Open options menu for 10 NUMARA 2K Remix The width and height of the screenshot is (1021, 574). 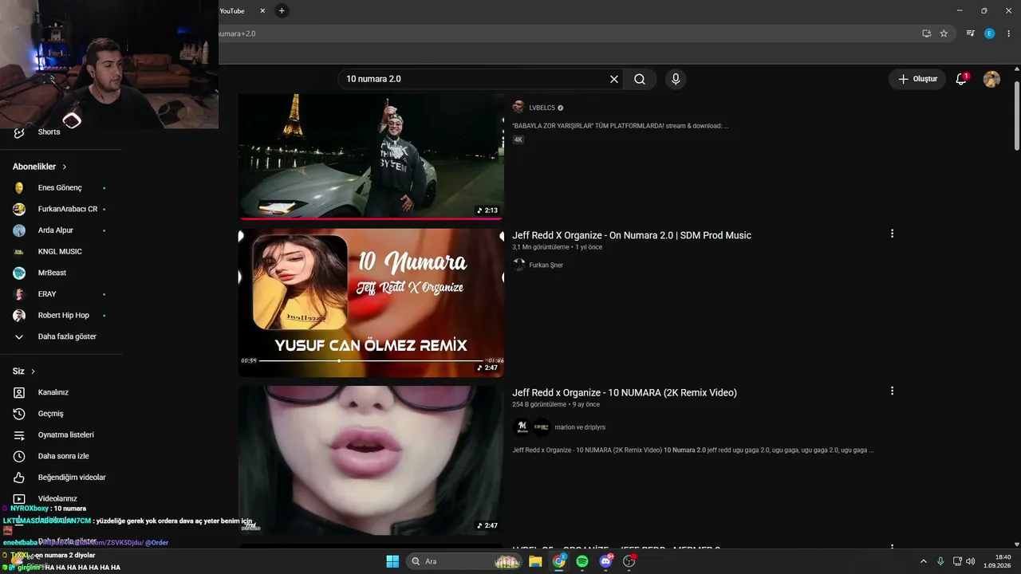(892, 391)
